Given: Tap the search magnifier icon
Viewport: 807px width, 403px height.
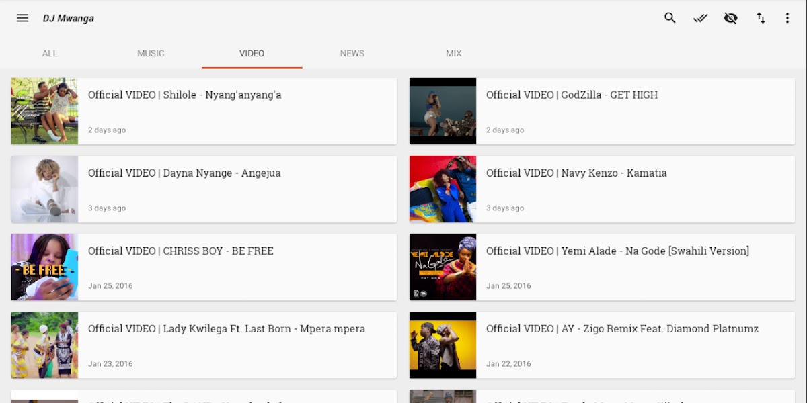Looking at the screenshot, I should pos(670,18).
